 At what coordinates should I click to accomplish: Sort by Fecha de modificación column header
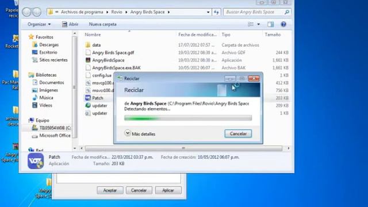coord(197,34)
